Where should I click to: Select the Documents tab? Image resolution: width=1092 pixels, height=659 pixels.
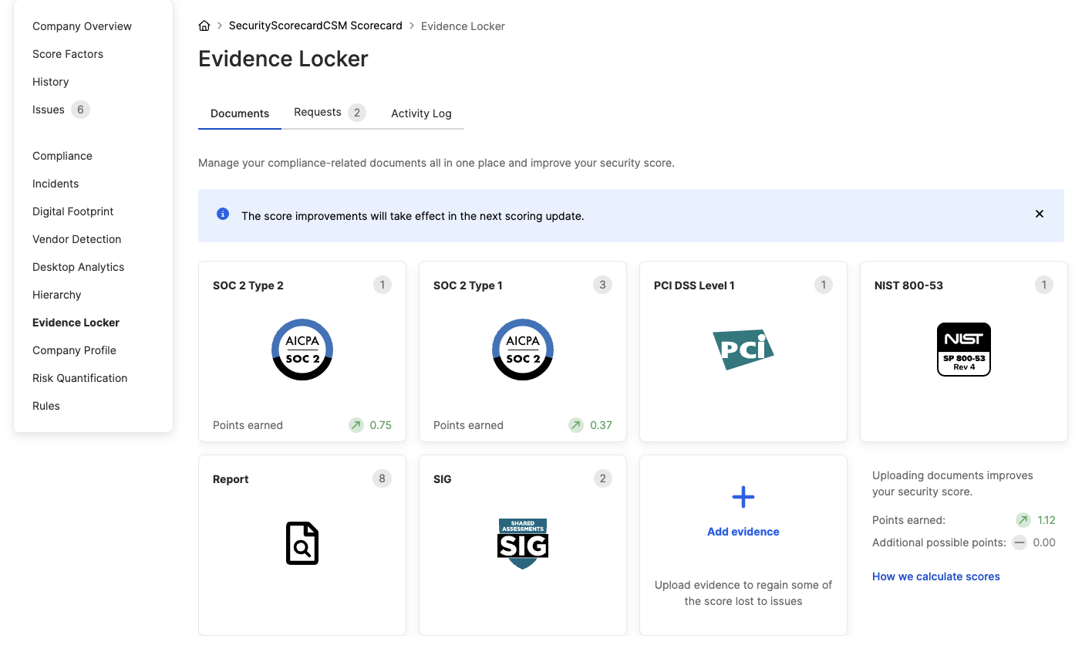(x=239, y=113)
